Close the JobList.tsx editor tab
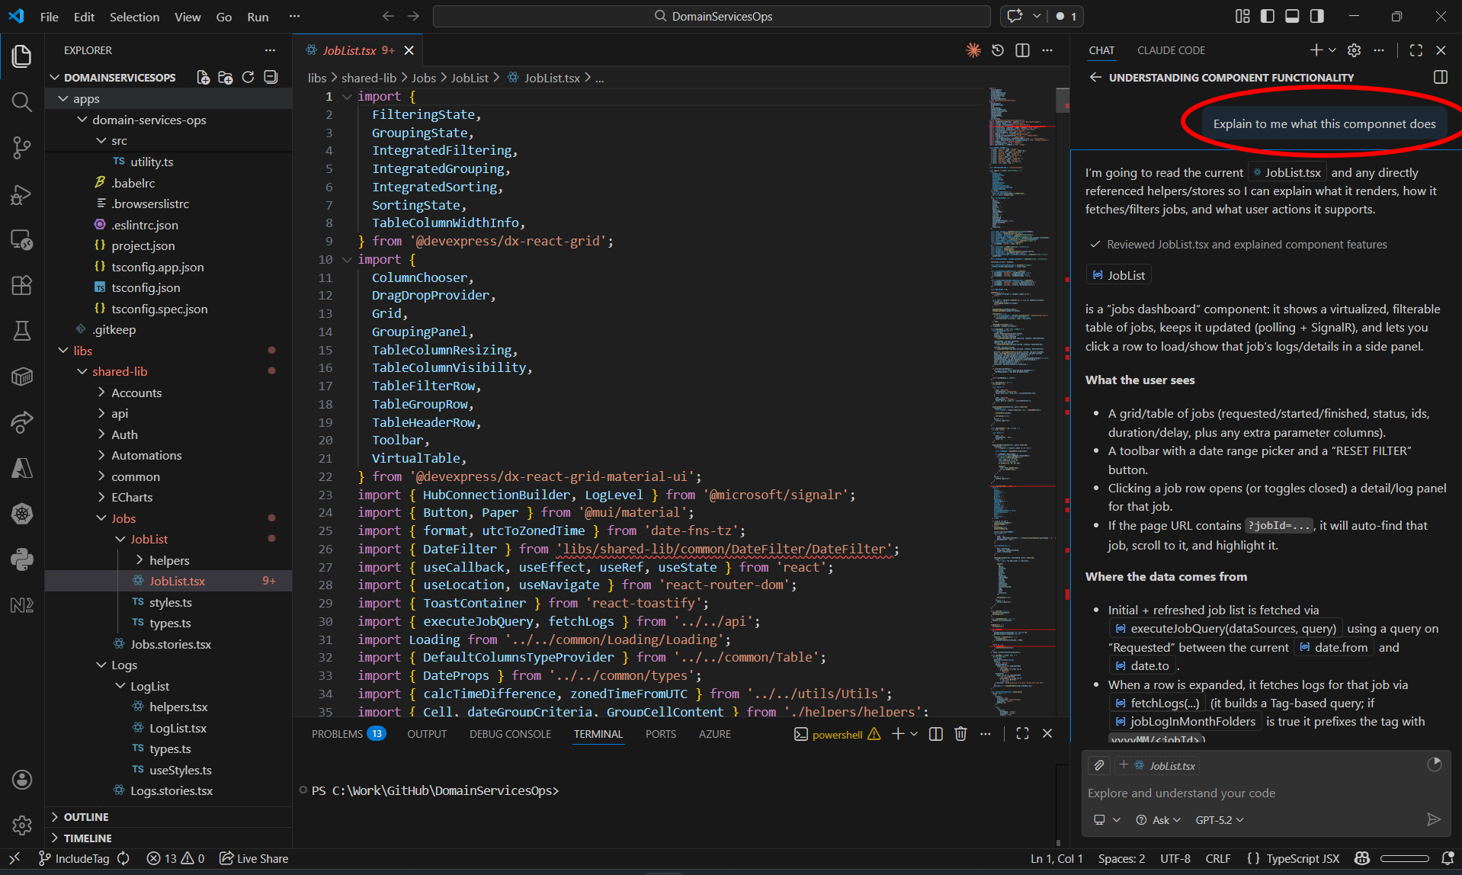Image resolution: width=1462 pixels, height=875 pixels. (409, 50)
